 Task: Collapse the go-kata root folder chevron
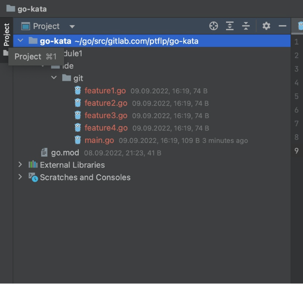pos(20,41)
